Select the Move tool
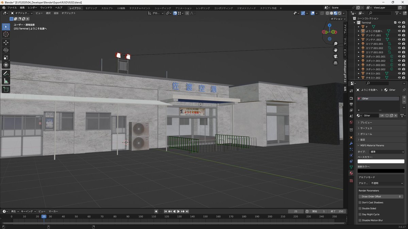Viewport: 408px width, 229px height. [6, 43]
